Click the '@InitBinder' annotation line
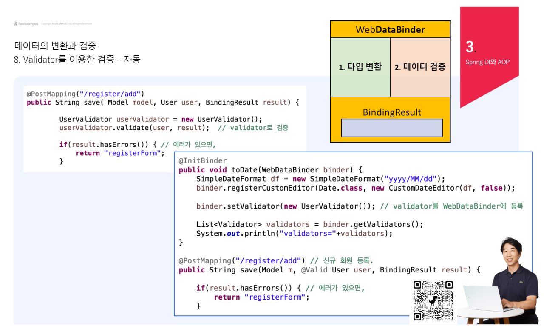544x326 pixels. click(x=203, y=161)
